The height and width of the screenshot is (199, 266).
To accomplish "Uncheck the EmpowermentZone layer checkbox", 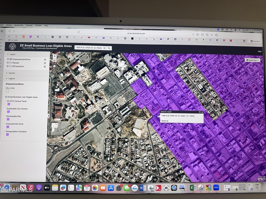I will click(10, 59).
